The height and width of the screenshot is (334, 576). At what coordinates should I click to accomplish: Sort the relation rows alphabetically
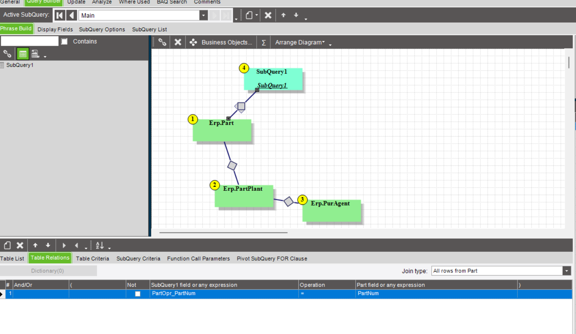[100, 245]
